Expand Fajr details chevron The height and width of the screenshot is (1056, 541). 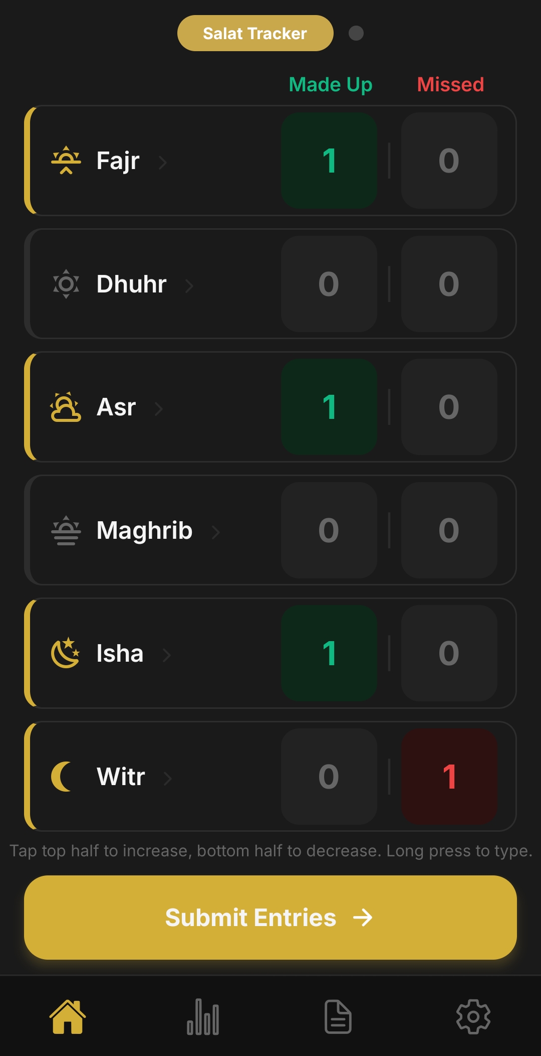(x=162, y=162)
